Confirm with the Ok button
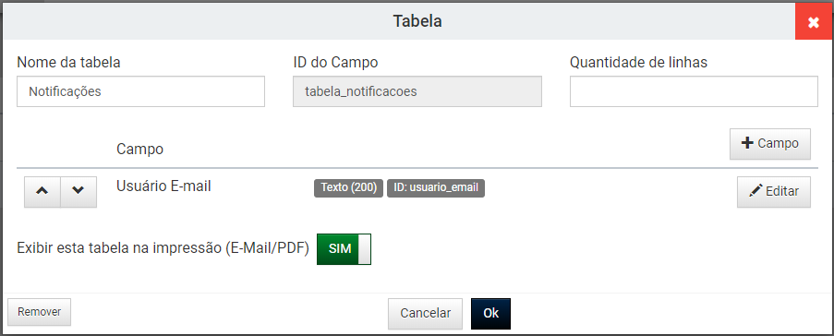This screenshot has width=834, height=336. (491, 314)
